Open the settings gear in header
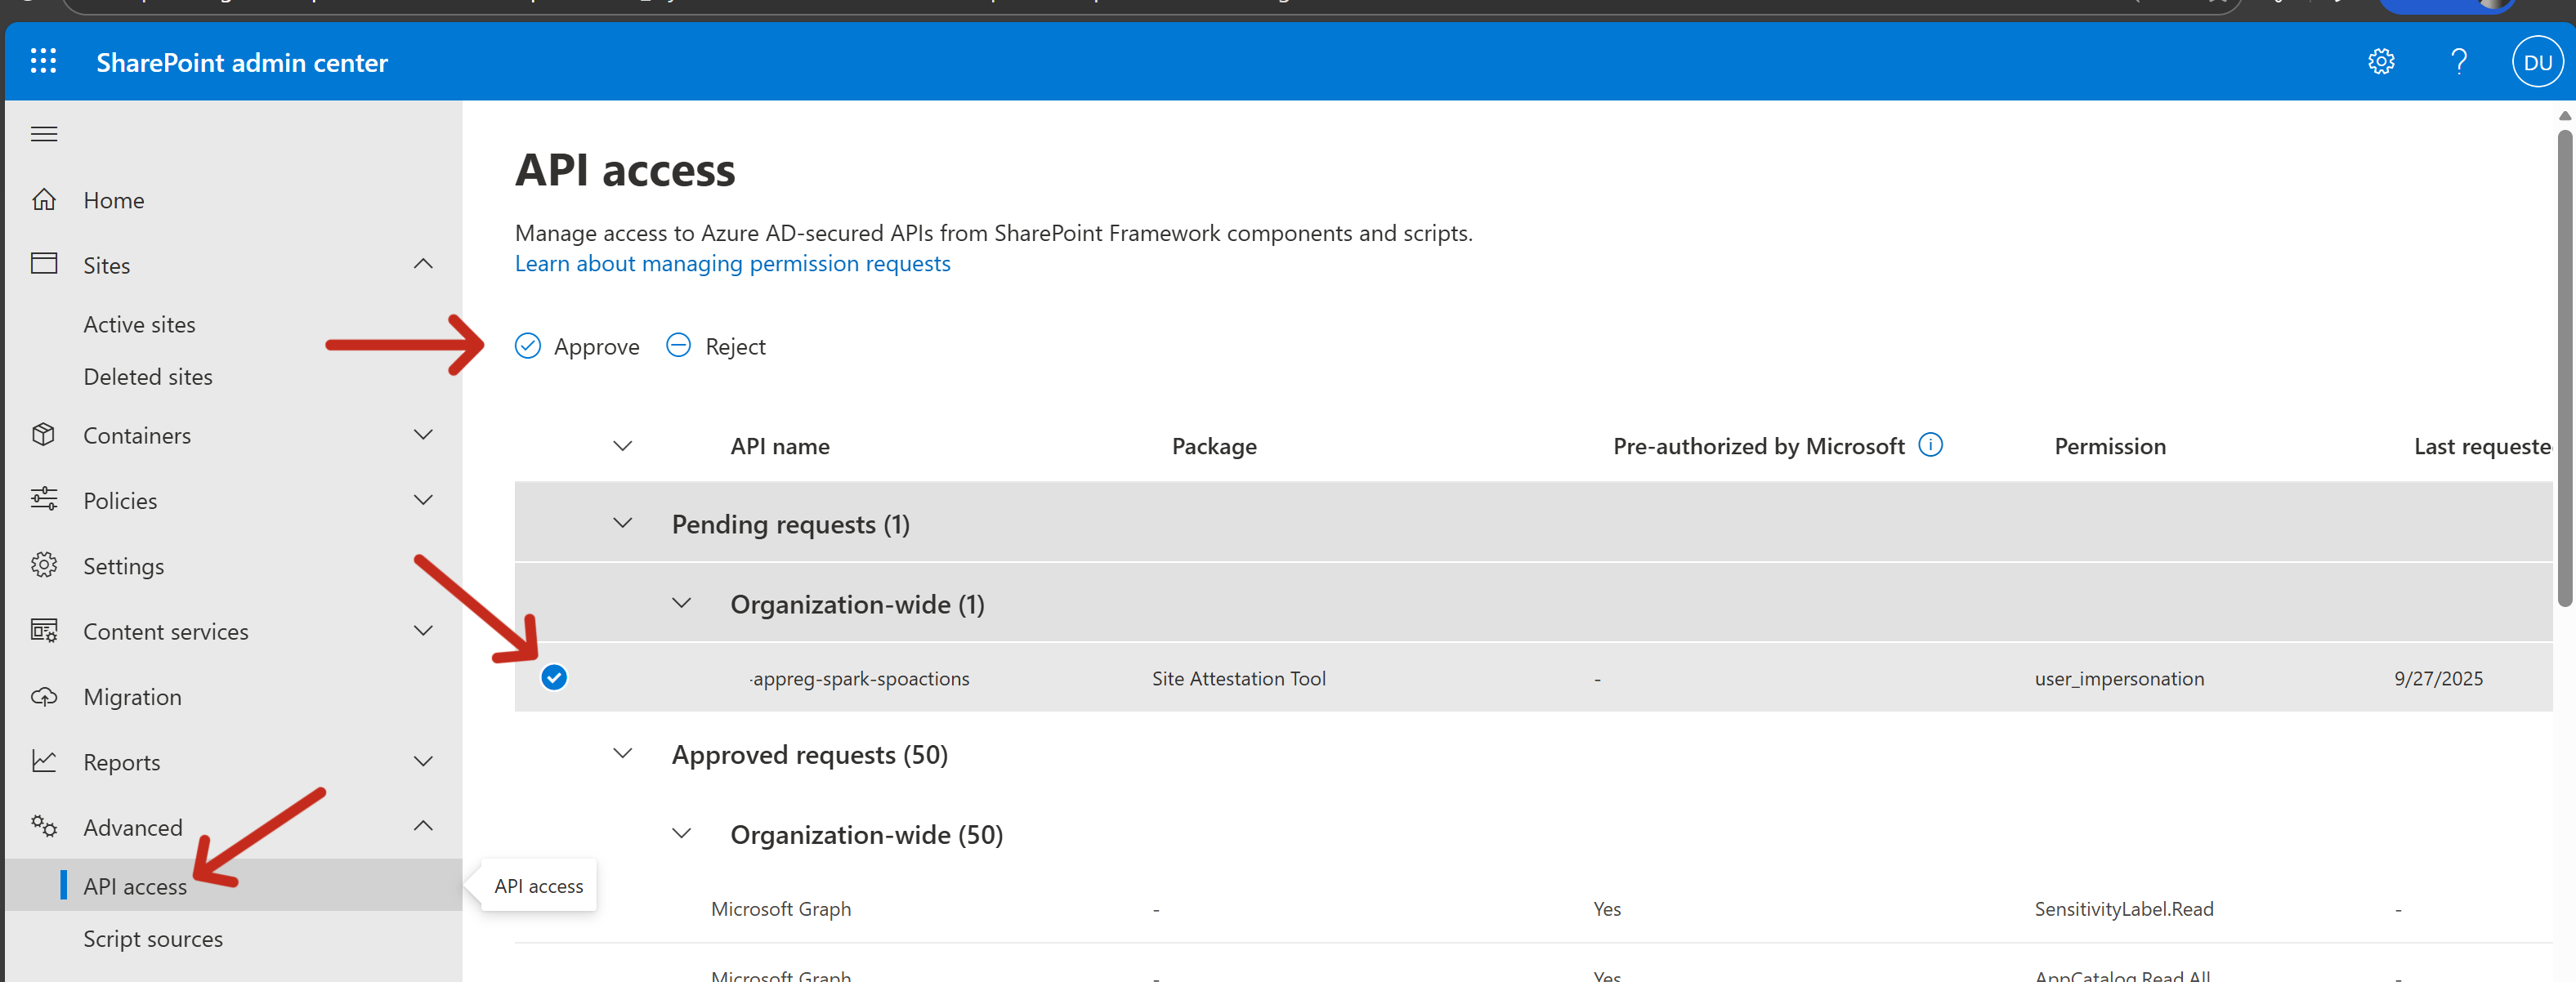The image size is (2576, 982). click(x=2381, y=62)
